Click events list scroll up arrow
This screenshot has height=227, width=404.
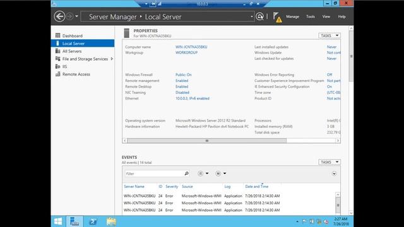(338, 195)
